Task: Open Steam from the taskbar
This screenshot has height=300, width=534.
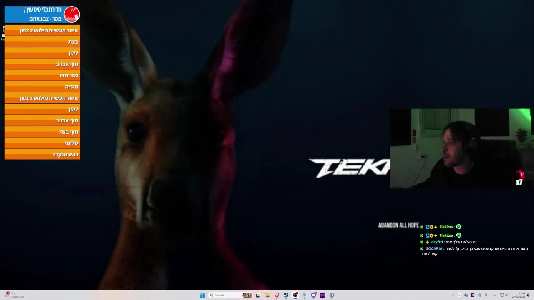Action: pyautogui.click(x=286, y=295)
